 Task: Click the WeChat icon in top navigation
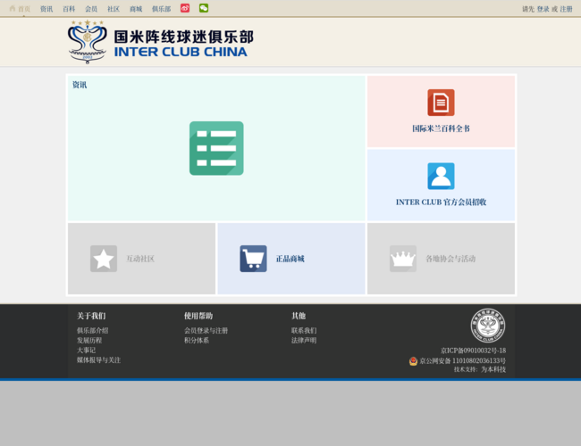pos(204,8)
